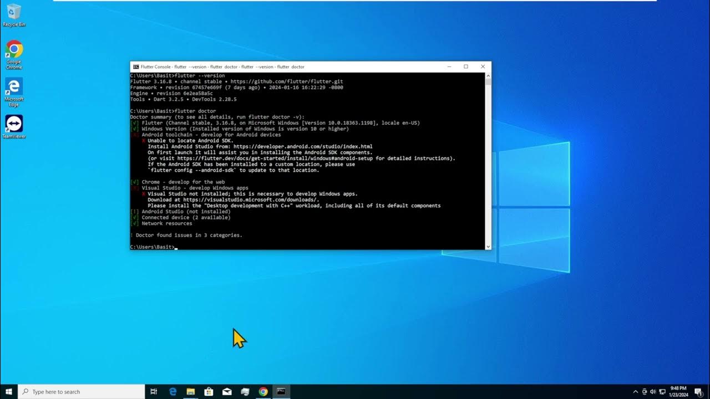The width and height of the screenshot is (710, 399).
Task: Select the Microsoft Edge desktop shortcut
Action: point(14,92)
